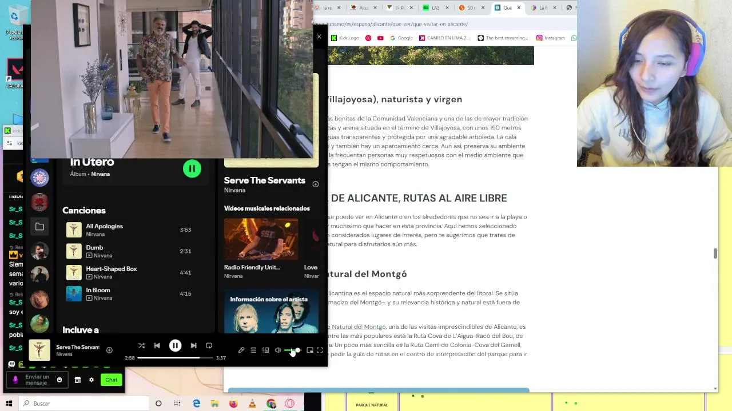Open Opera browser from taskbar
Image resolution: width=732 pixels, height=411 pixels.
(x=290, y=404)
